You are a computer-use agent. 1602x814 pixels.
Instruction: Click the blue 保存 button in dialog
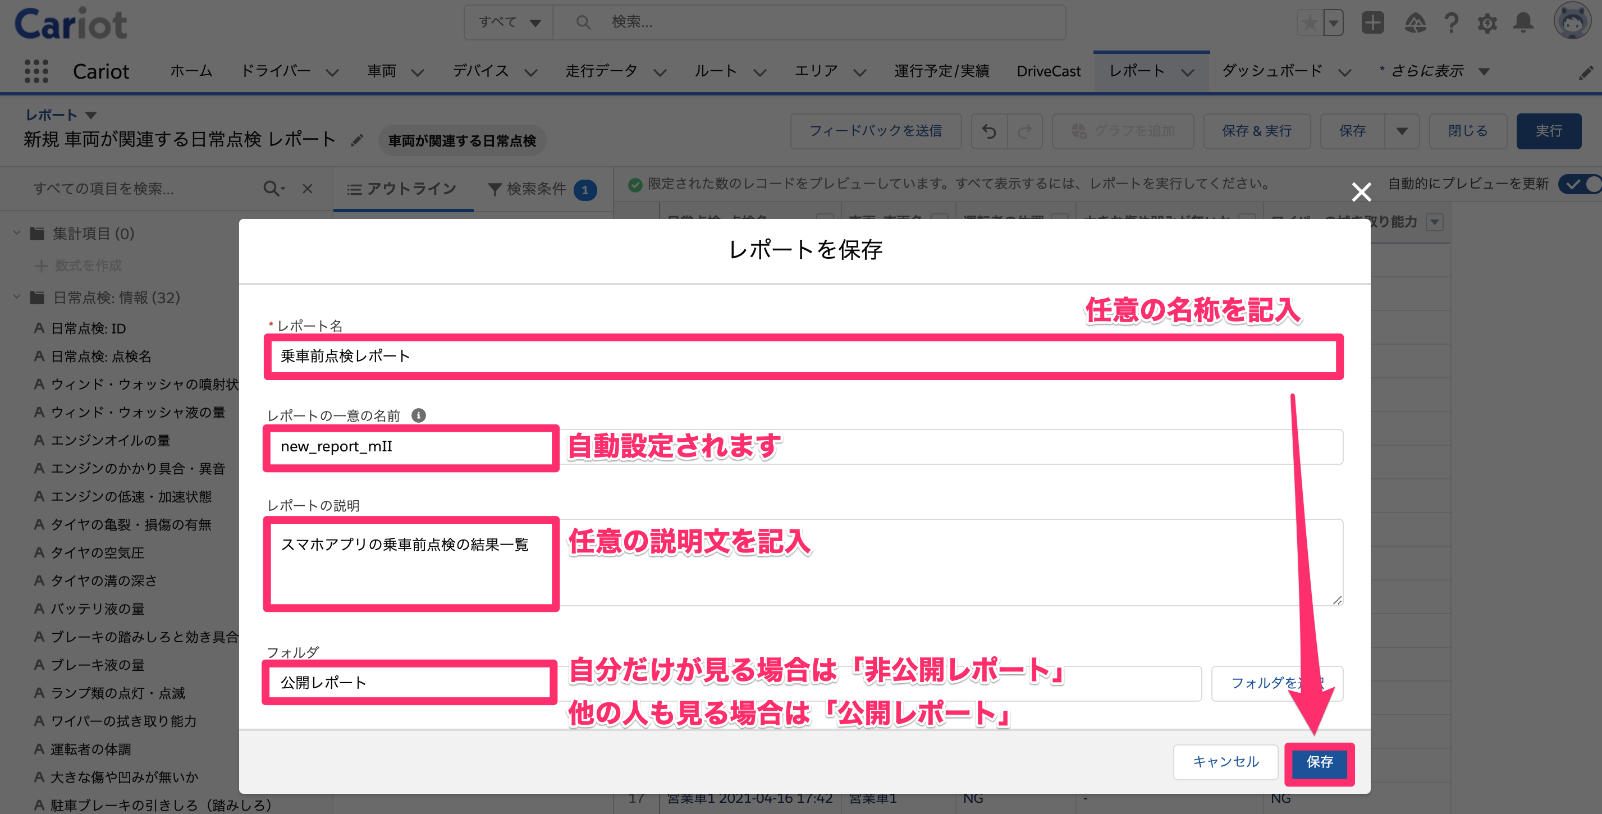click(x=1319, y=762)
